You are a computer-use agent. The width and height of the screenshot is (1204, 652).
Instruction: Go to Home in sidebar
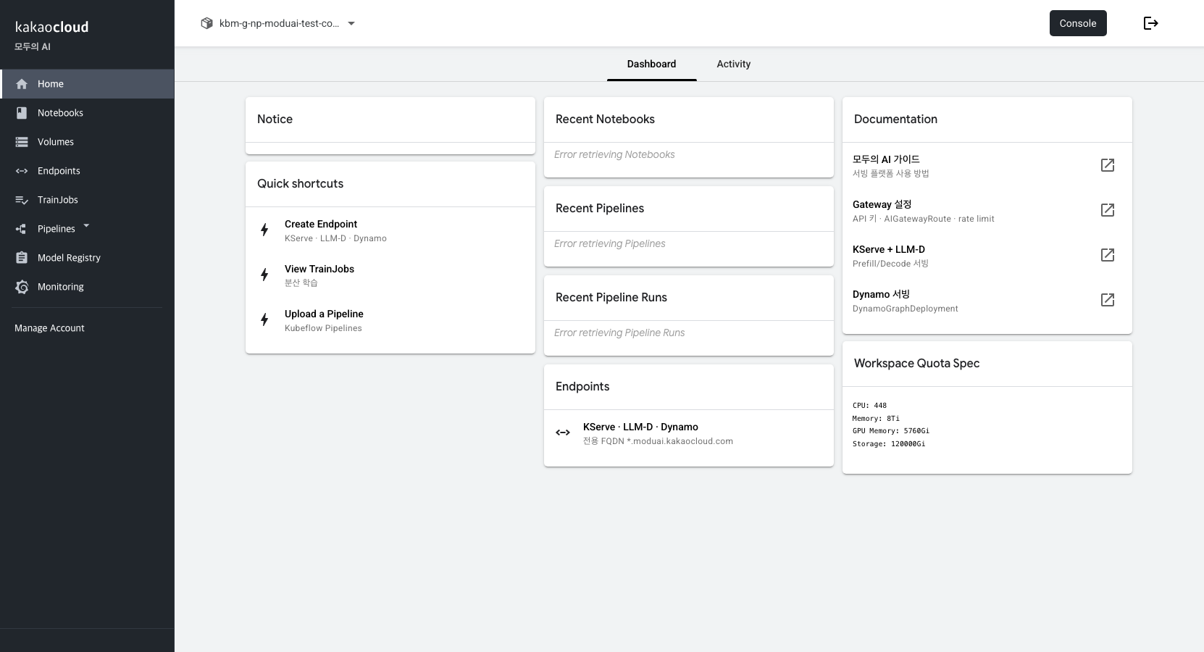[x=87, y=84]
